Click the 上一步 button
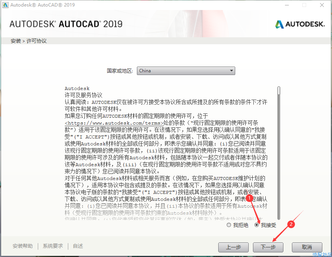 (x=233, y=247)
